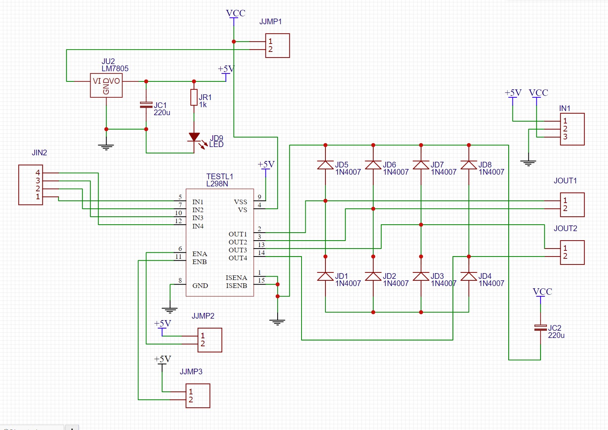The image size is (608, 430).
Task: Select diode JD7 symbol
Action: point(421,165)
